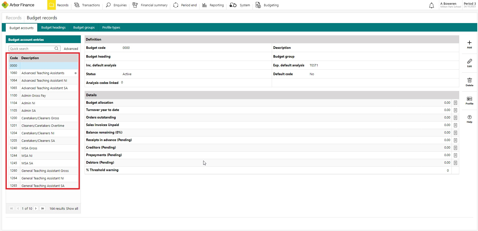Image resolution: width=478 pixels, height=231 pixels.
Task: Open the Transactions menu
Action: (x=87, y=5)
